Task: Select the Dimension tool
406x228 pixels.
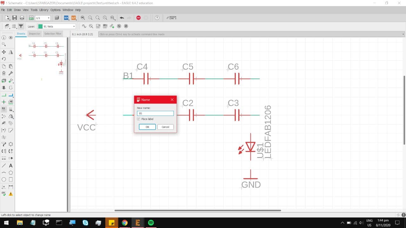Action: pyautogui.click(x=11, y=187)
